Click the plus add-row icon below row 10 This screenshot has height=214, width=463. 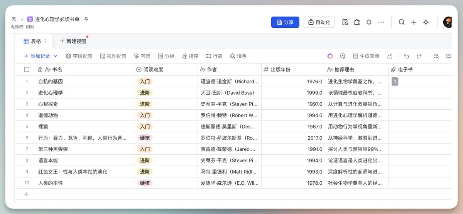pyautogui.click(x=26, y=194)
